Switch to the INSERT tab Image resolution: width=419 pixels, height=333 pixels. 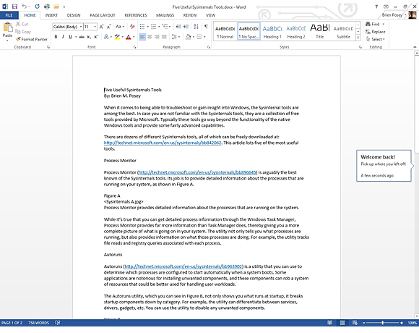[51, 15]
